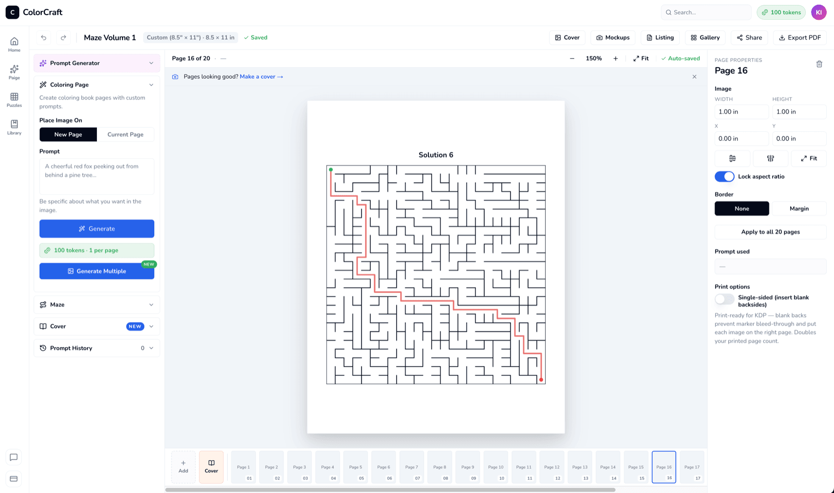This screenshot has width=834, height=493.
Task: Click the Generate button
Action: pyautogui.click(x=97, y=229)
